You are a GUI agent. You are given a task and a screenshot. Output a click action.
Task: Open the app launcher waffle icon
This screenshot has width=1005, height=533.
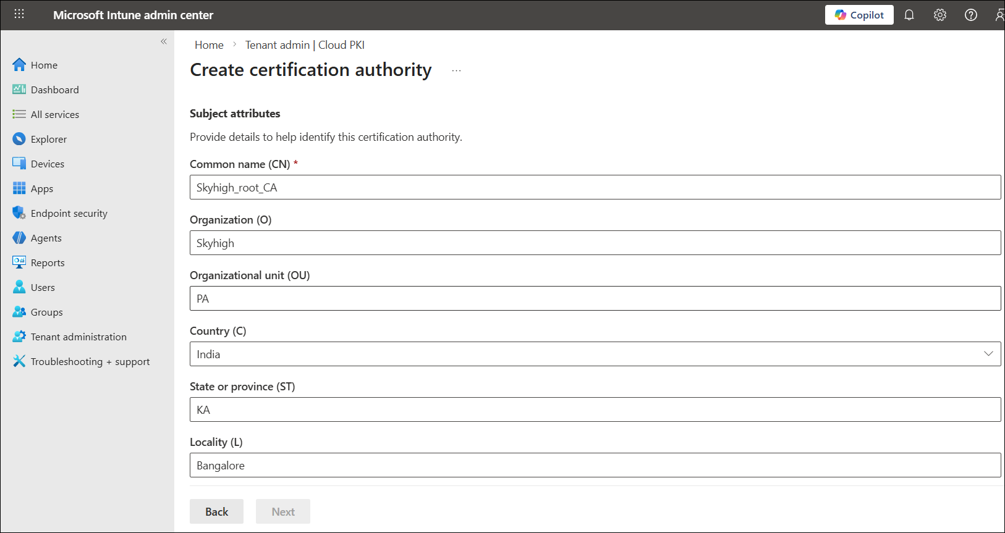click(19, 14)
